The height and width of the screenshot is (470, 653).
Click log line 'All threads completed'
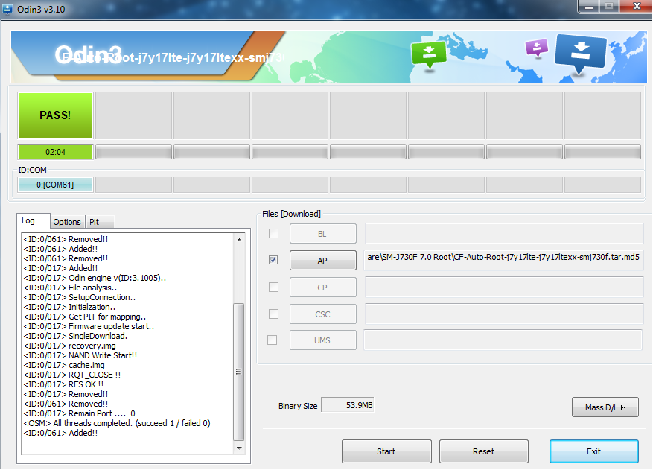point(117,423)
